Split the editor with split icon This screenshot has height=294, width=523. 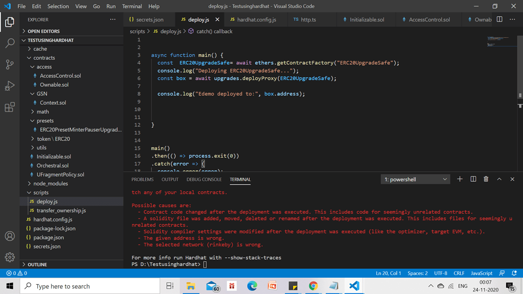[498, 18]
